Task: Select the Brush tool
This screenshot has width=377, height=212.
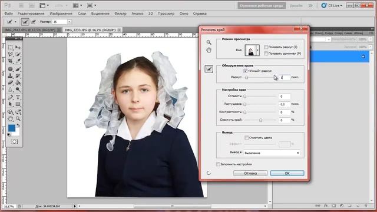Action: pos(18,69)
